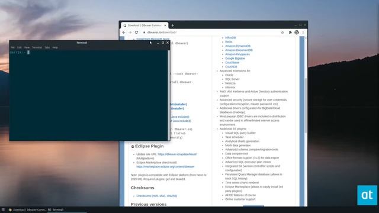Reload the DBeaver download page
This screenshot has width=379, height=213.
click(x=137, y=33)
